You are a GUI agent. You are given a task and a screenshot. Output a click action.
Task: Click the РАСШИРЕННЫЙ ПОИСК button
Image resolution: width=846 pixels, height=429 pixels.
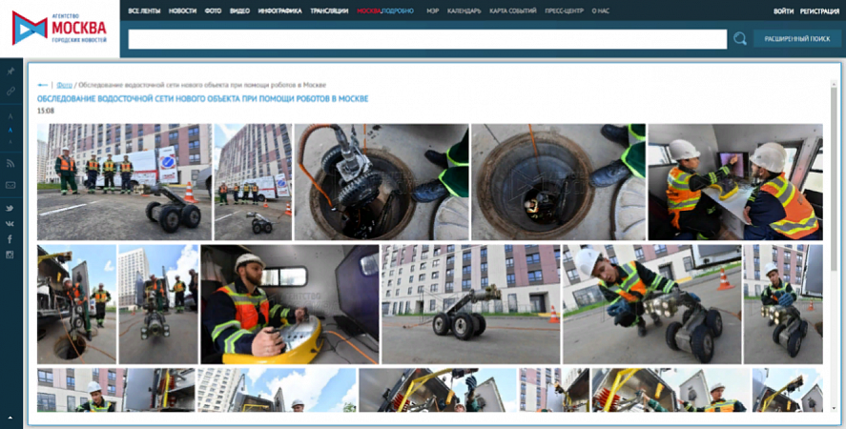pyautogui.click(x=797, y=39)
